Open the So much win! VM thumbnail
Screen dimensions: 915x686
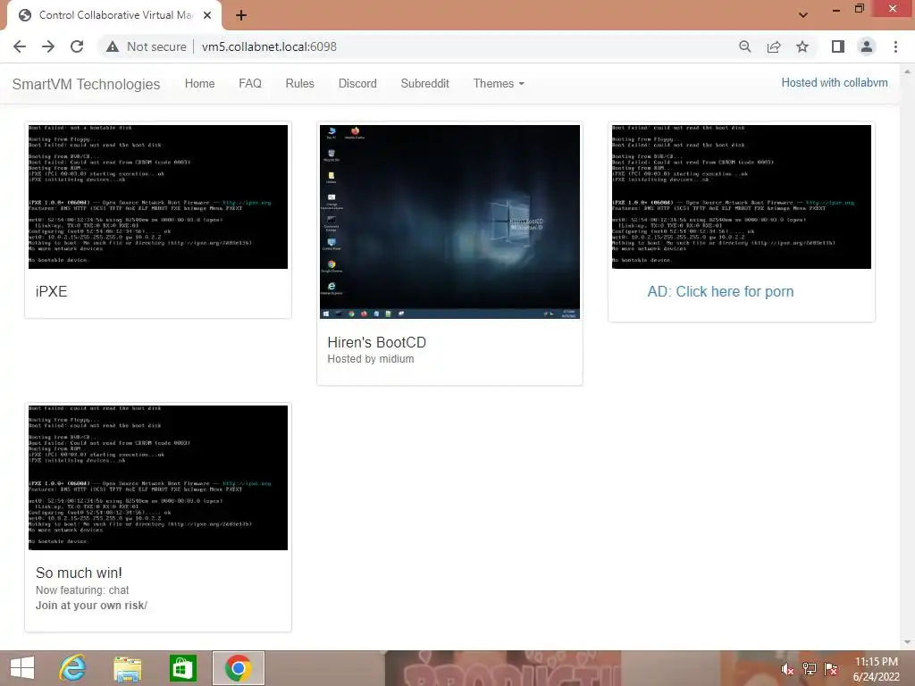(158, 477)
